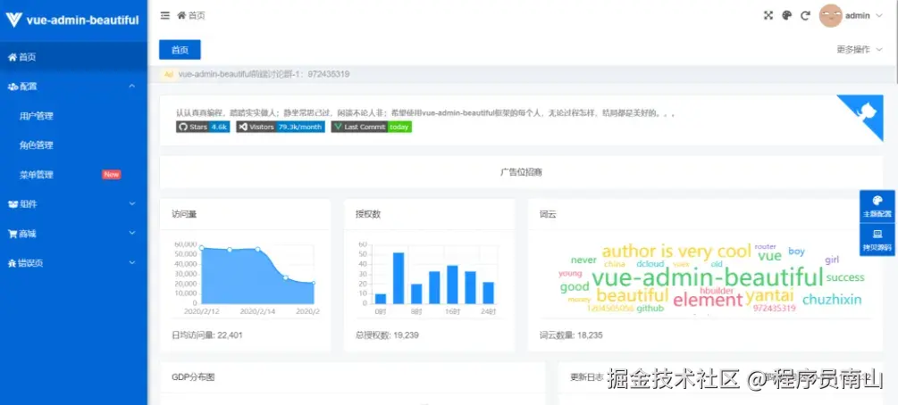Screen dimensions: 898x405
Task: Expand the 错误页 sidebar submenu
Action: (x=73, y=263)
